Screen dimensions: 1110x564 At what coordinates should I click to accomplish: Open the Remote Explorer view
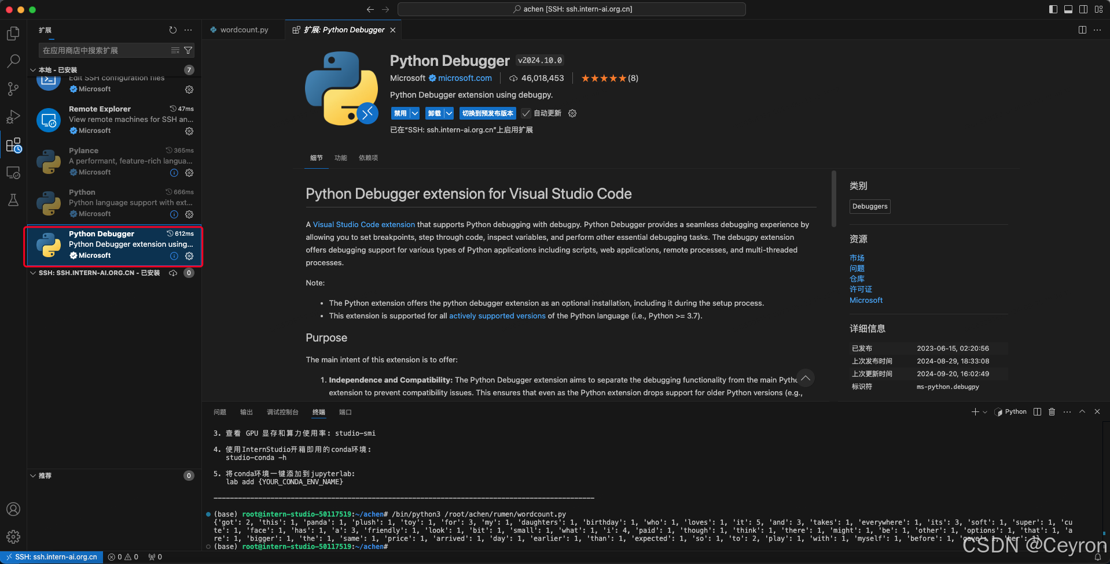coord(13,172)
